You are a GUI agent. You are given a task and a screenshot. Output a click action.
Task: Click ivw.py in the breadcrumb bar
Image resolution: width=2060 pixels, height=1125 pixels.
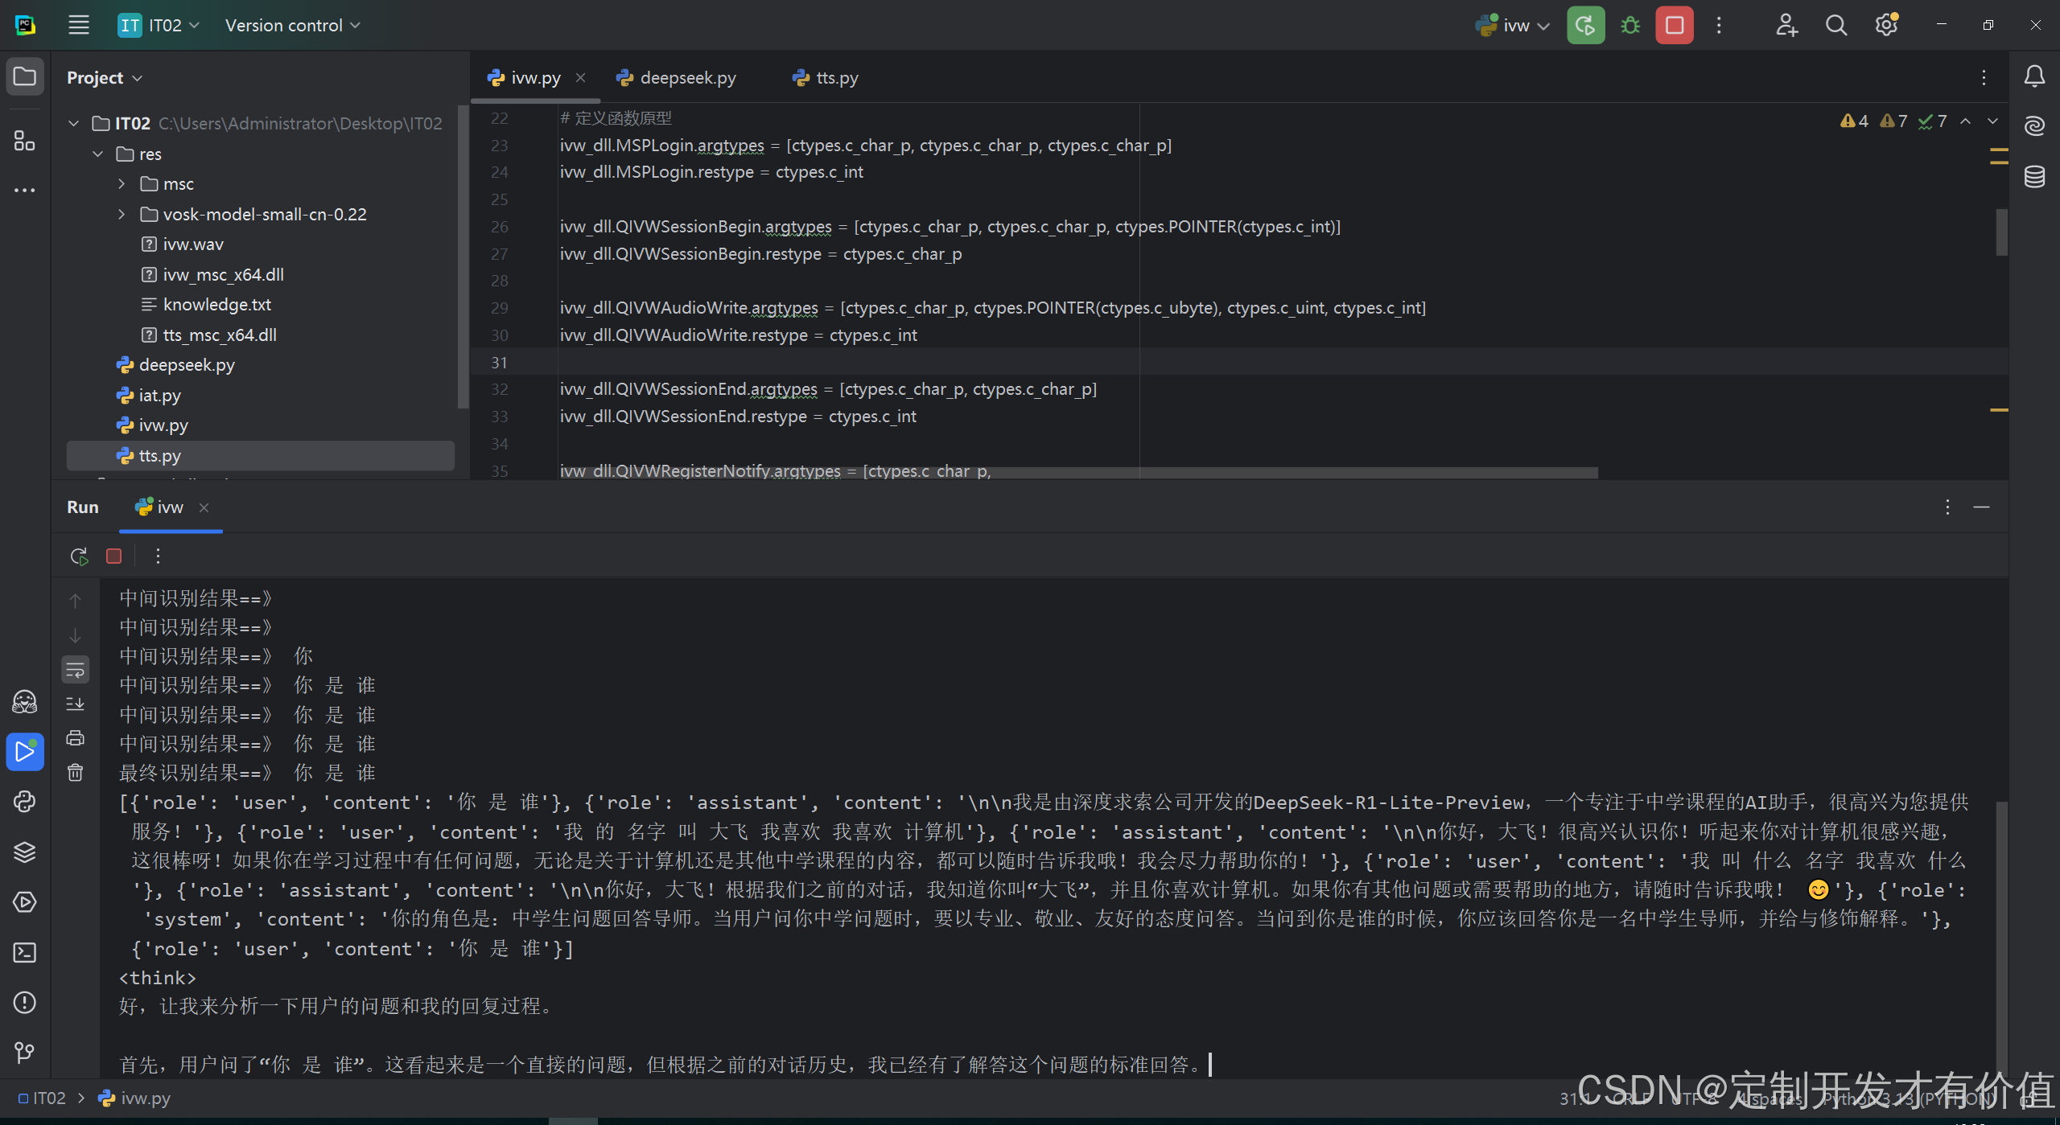point(145,1098)
